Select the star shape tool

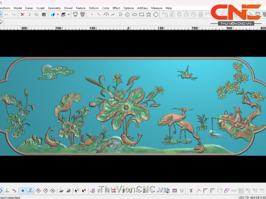click(x=149, y=15)
